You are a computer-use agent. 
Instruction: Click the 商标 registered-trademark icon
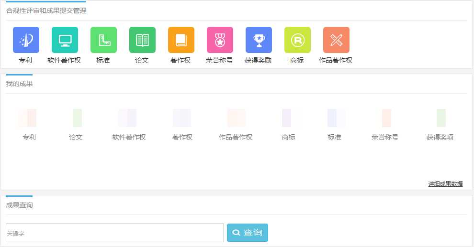[x=297, y=40]
